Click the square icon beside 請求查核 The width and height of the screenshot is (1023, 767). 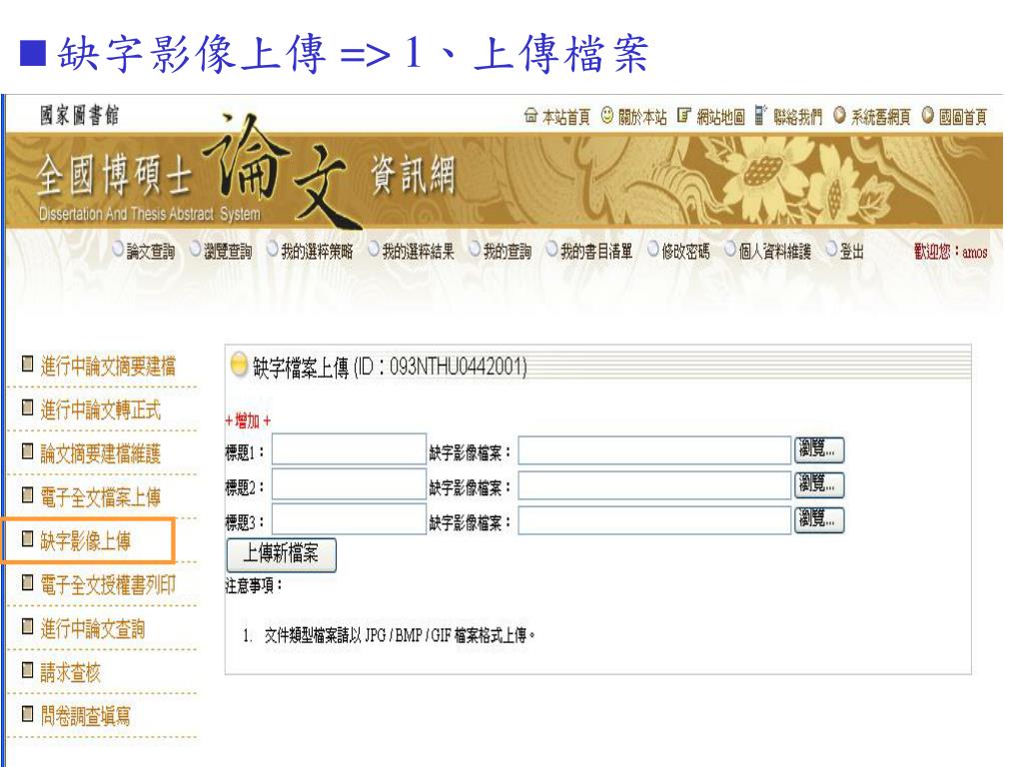pyautogui.click(x=27, y=670)
